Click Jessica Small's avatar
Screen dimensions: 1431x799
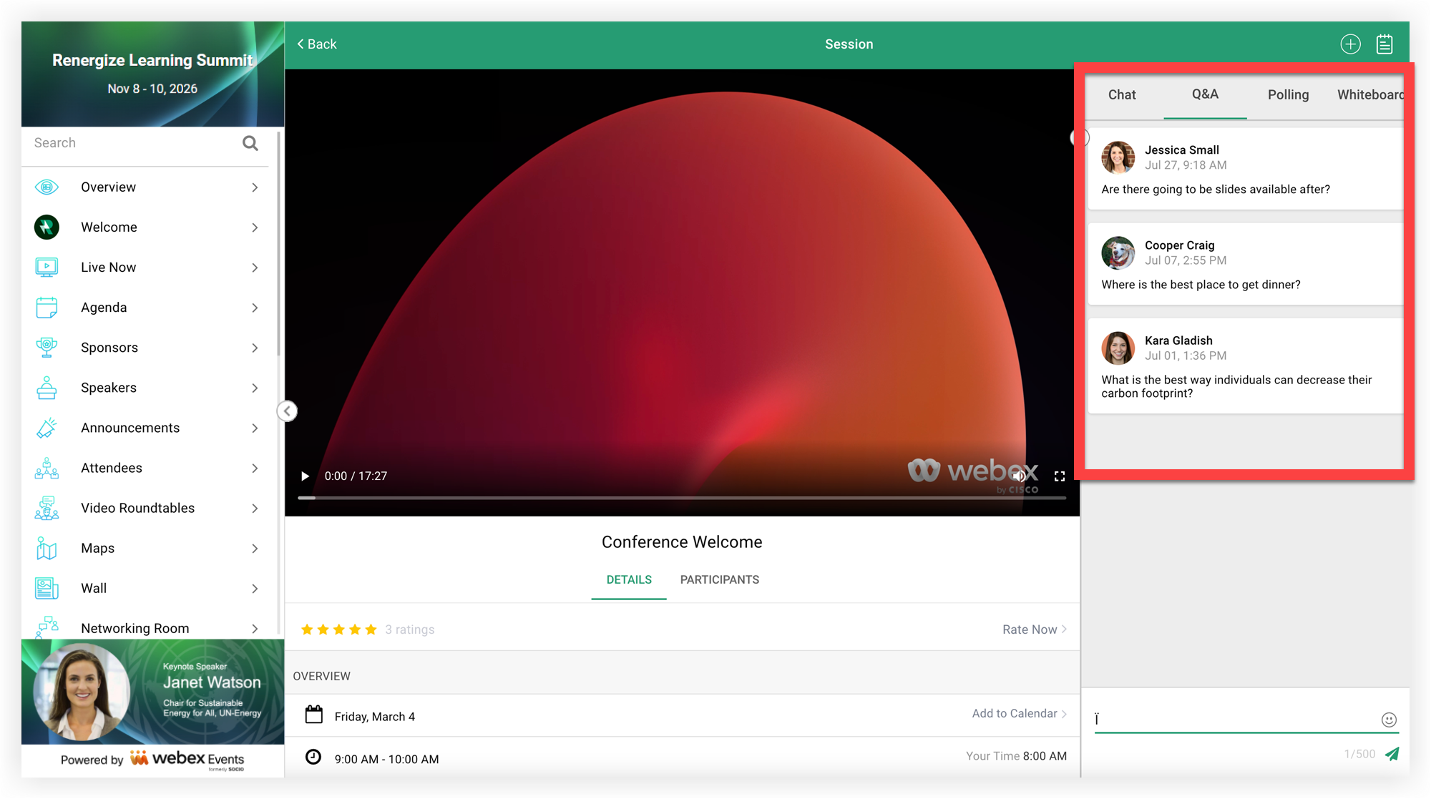coord(1118,157)
